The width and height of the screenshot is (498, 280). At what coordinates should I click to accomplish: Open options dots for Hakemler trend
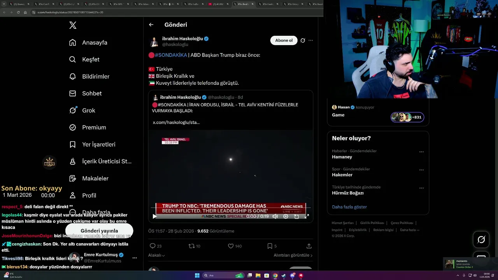[421, 170]
